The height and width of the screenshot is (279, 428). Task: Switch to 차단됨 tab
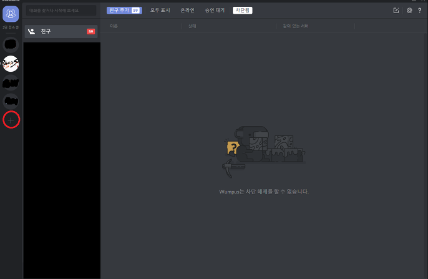point(242,11)
